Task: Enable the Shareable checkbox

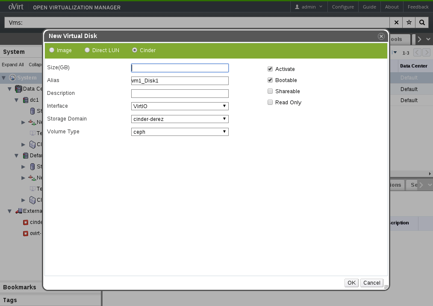Action: click(270, 91)
